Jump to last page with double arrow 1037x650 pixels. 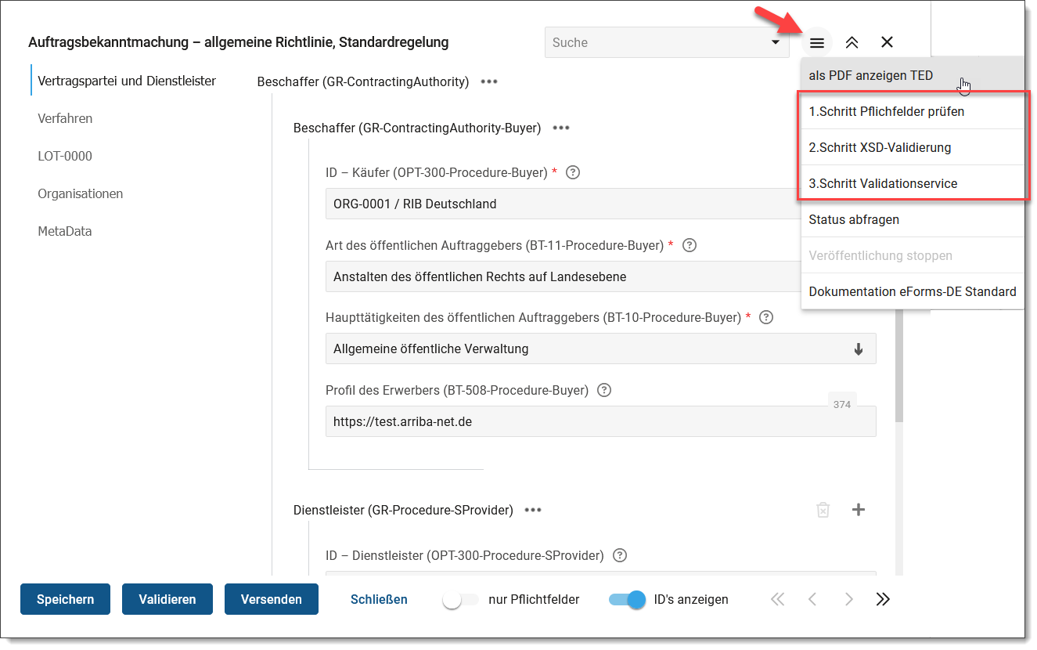pyautogui.click(x=883, y=599)
